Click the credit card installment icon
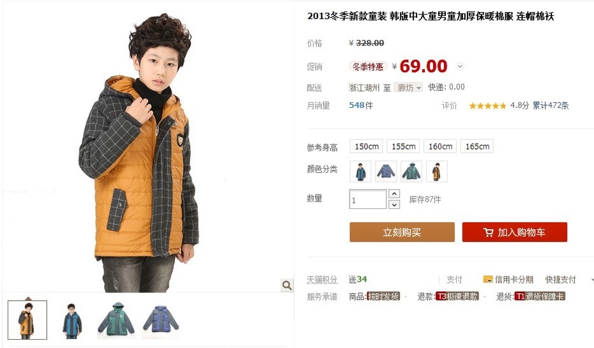 click(x=487, y=280)
